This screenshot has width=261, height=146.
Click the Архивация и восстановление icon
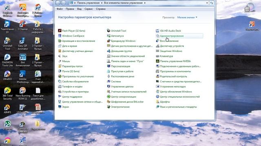coord(60,41)
